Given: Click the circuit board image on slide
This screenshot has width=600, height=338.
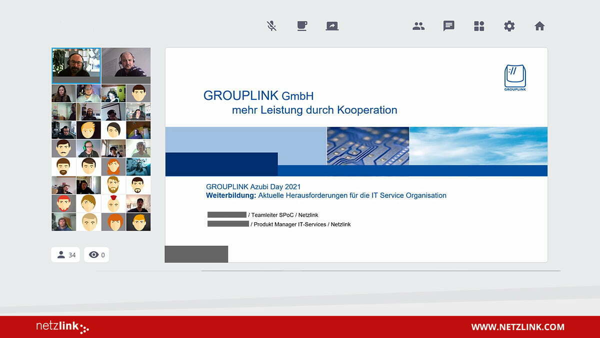Looking at the screenshot, I should point(368,146).
